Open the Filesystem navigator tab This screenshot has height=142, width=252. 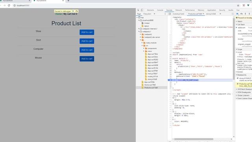point(147,14)
